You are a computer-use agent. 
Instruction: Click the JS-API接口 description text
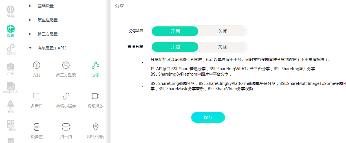[235, 71]
